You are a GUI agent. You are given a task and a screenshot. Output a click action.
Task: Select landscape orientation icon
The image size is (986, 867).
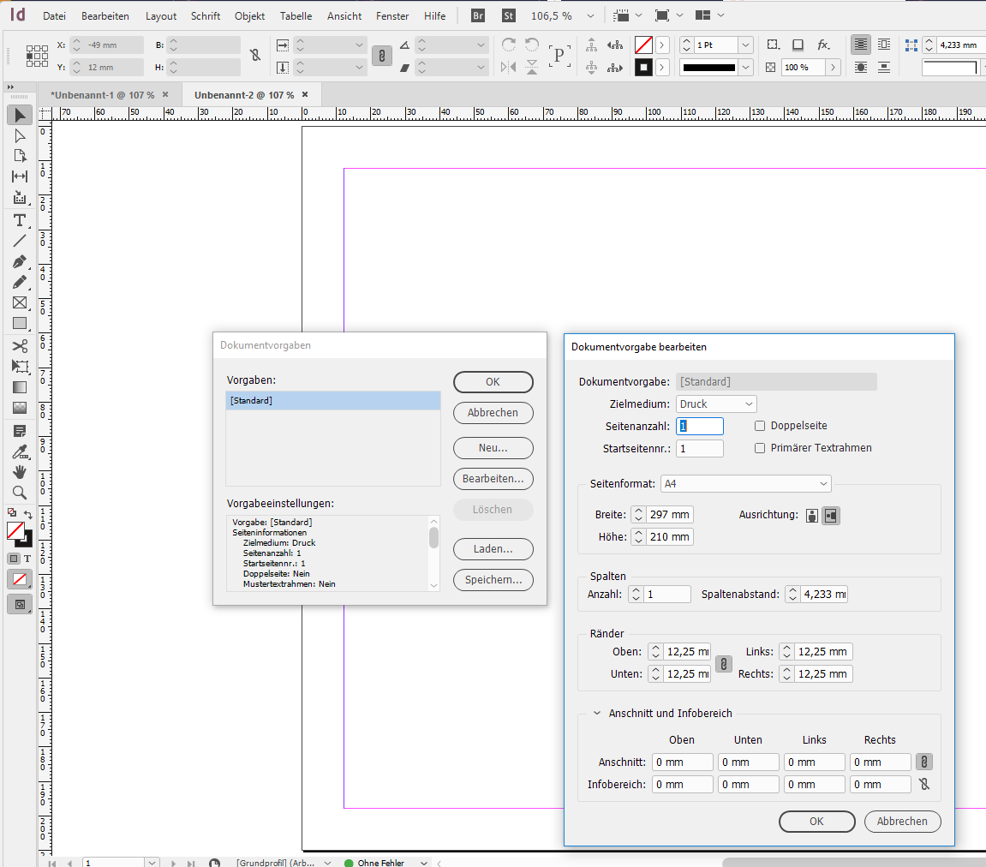830,516
